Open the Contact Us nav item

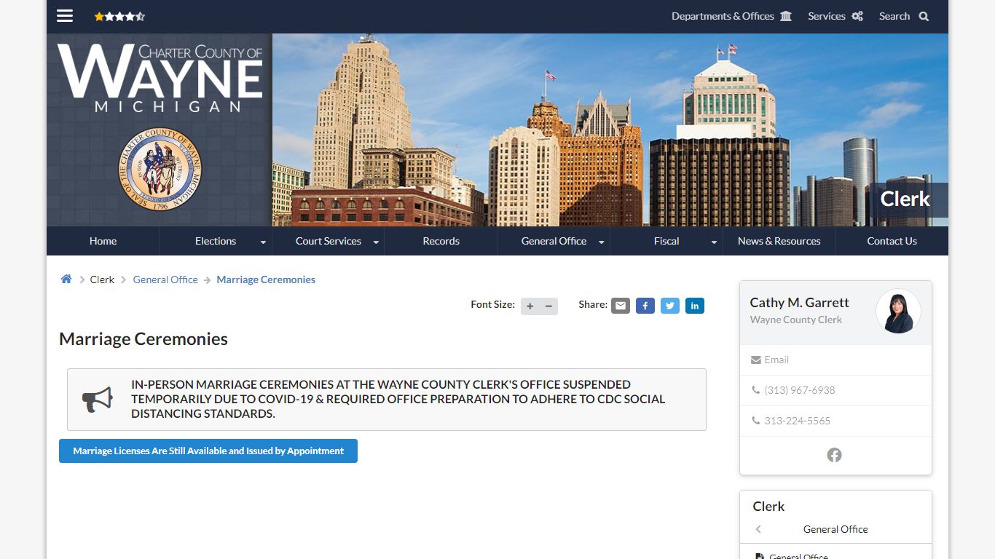coord(892,241)
